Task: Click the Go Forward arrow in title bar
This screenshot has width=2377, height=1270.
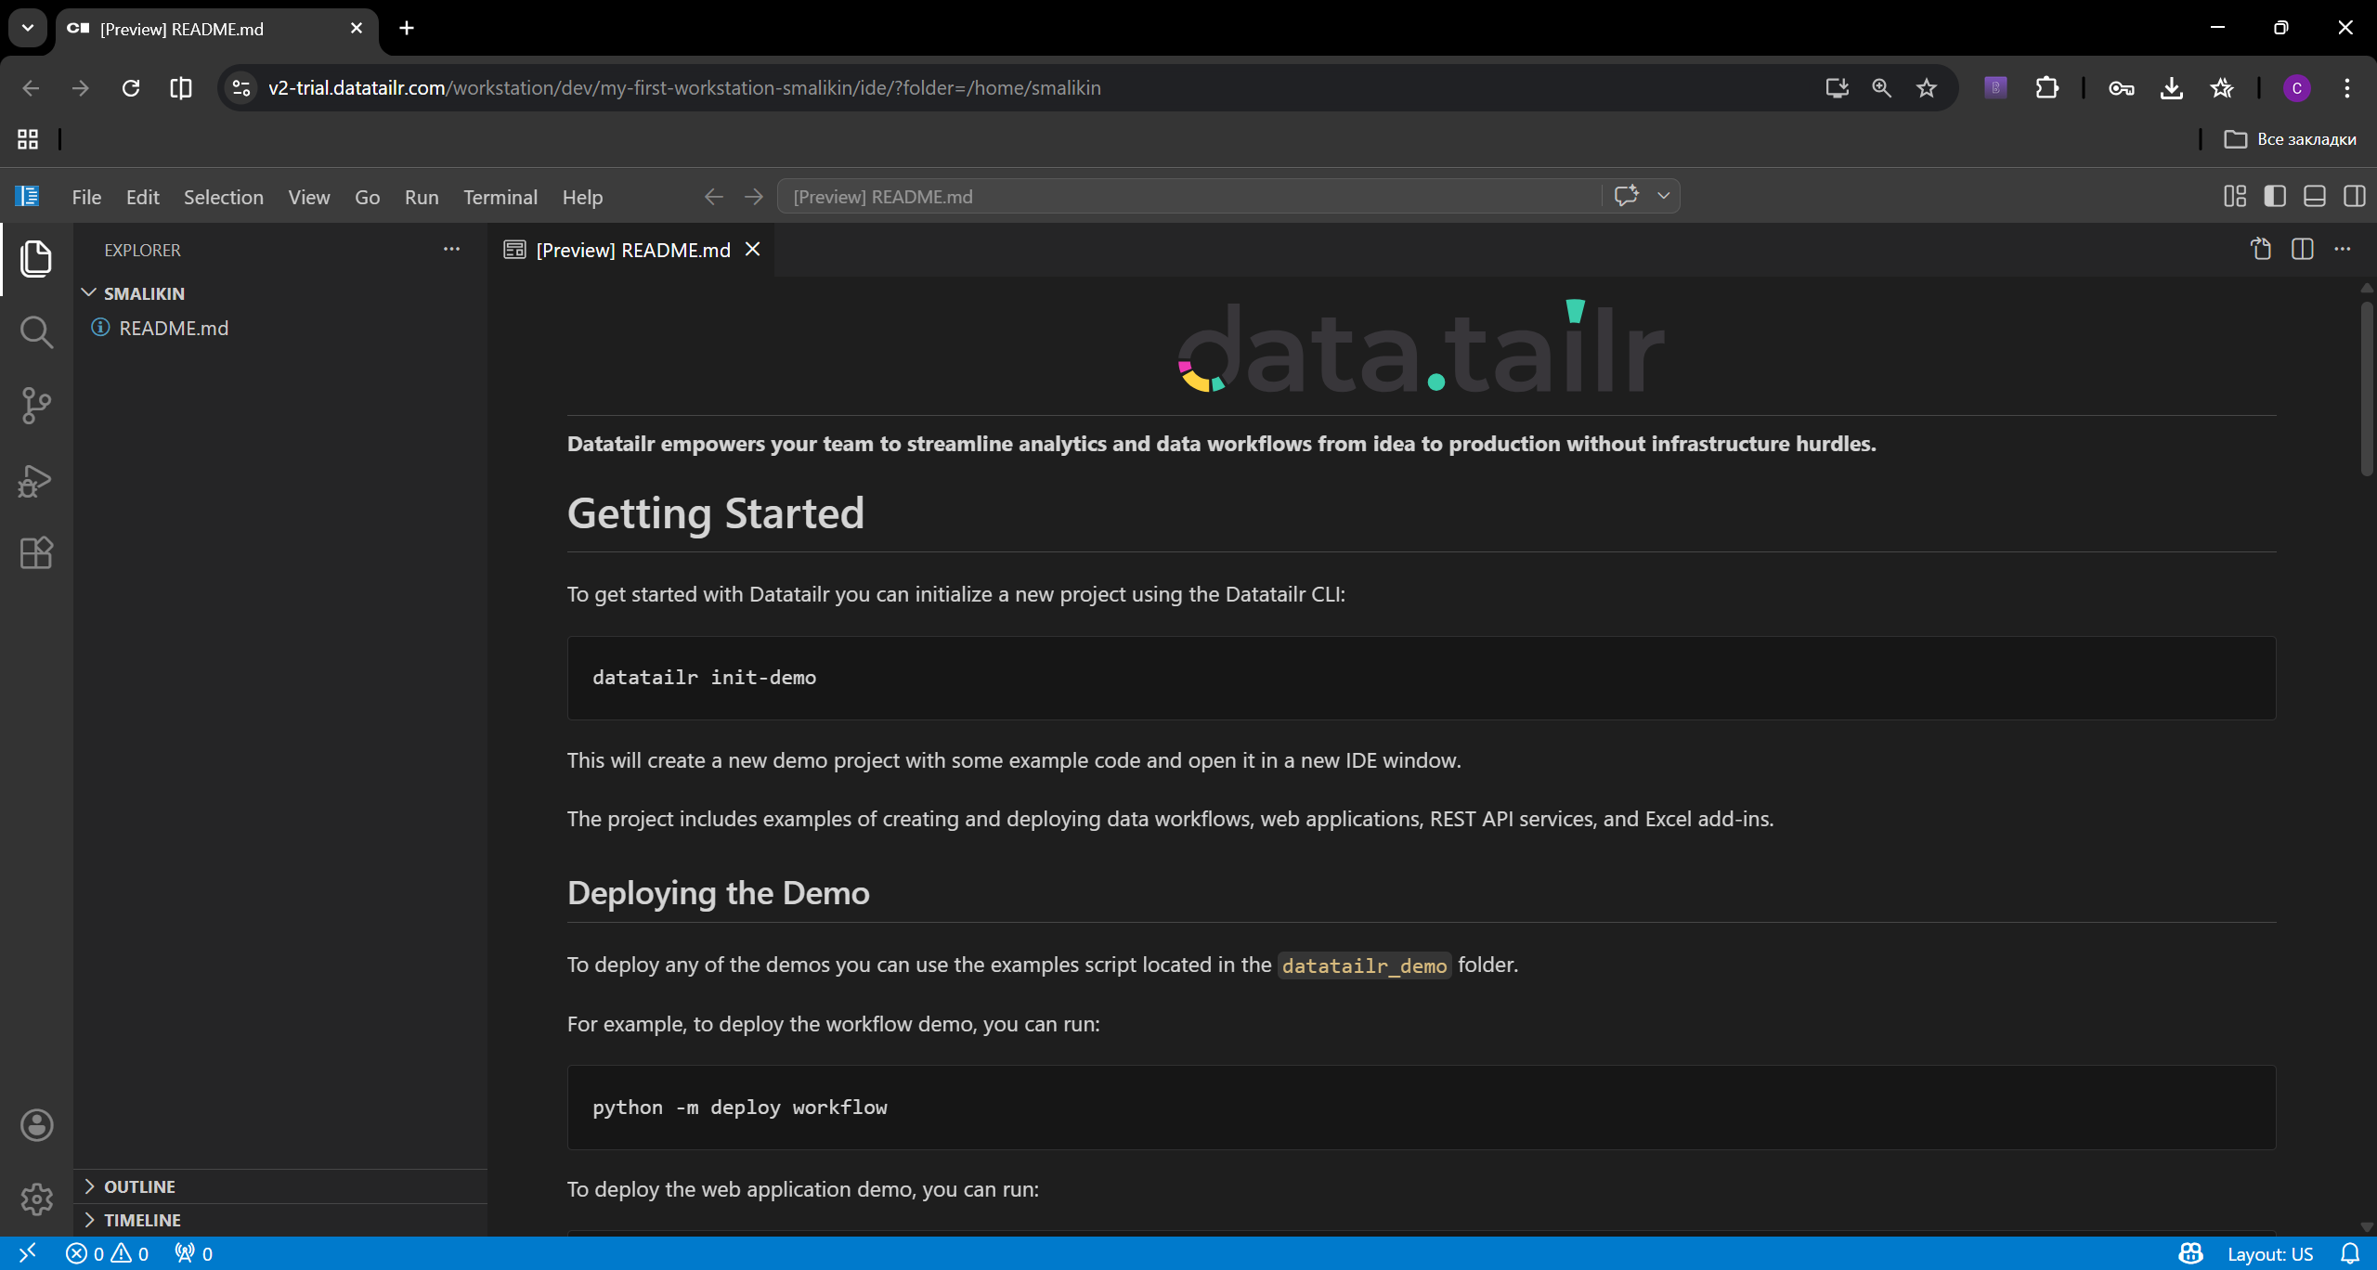Action: (x=754, y=197)
